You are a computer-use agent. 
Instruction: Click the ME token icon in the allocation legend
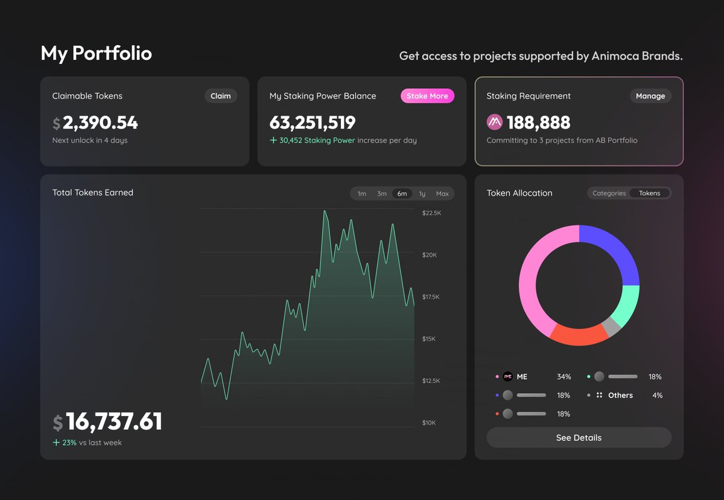click(507, 376)
